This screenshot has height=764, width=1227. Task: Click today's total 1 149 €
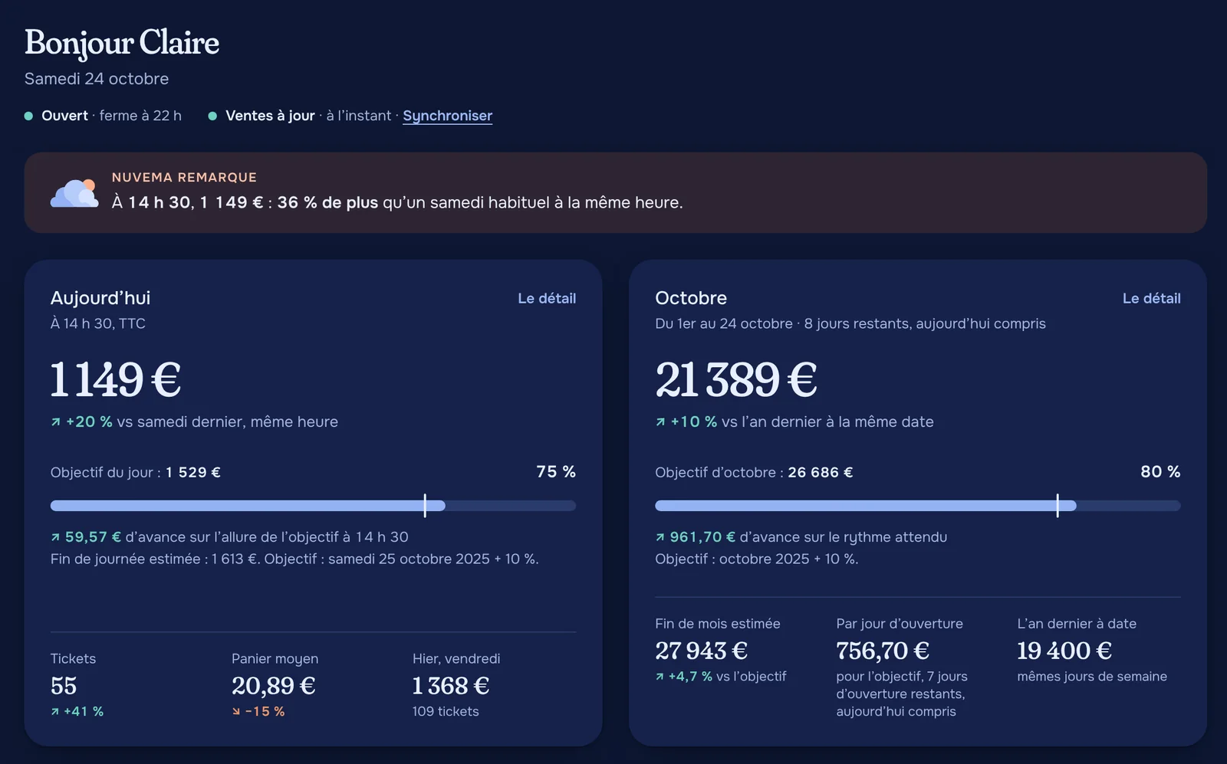[x=116, y=379]
